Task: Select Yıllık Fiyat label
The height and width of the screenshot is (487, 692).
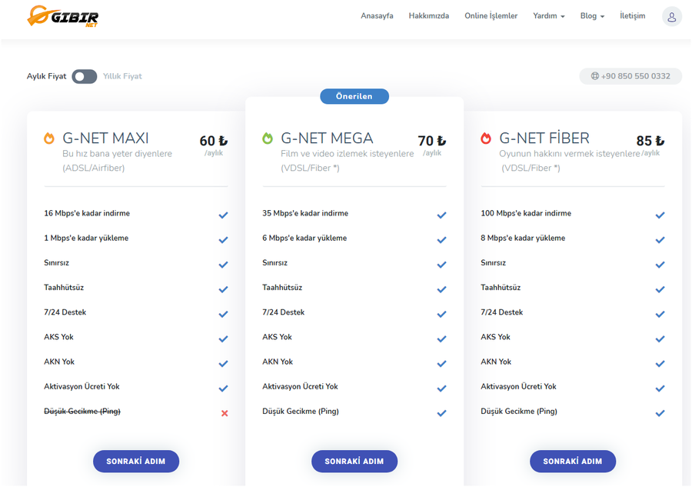Action: click(x=122, y=76)
